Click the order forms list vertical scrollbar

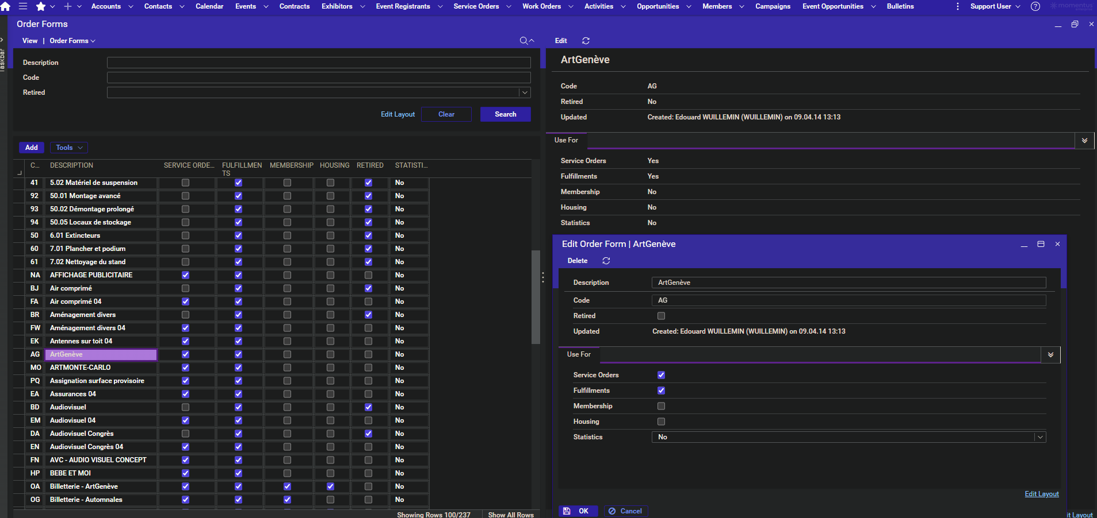pos(536,297)
